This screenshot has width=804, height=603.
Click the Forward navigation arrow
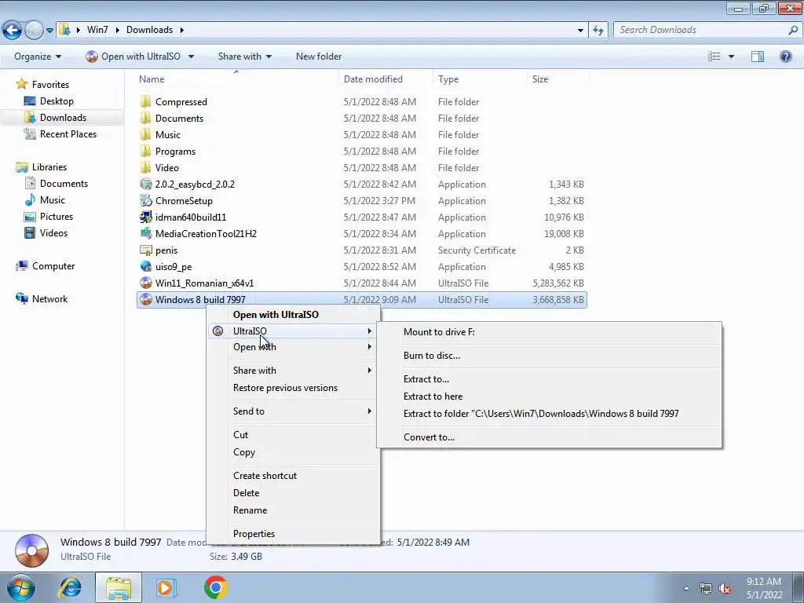tap(34, 30)
